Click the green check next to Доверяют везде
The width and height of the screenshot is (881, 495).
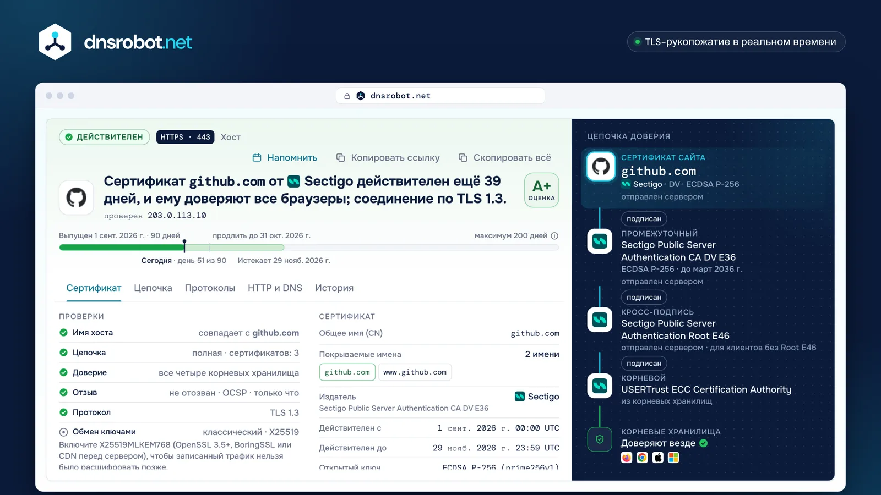(x=704, y=443)
